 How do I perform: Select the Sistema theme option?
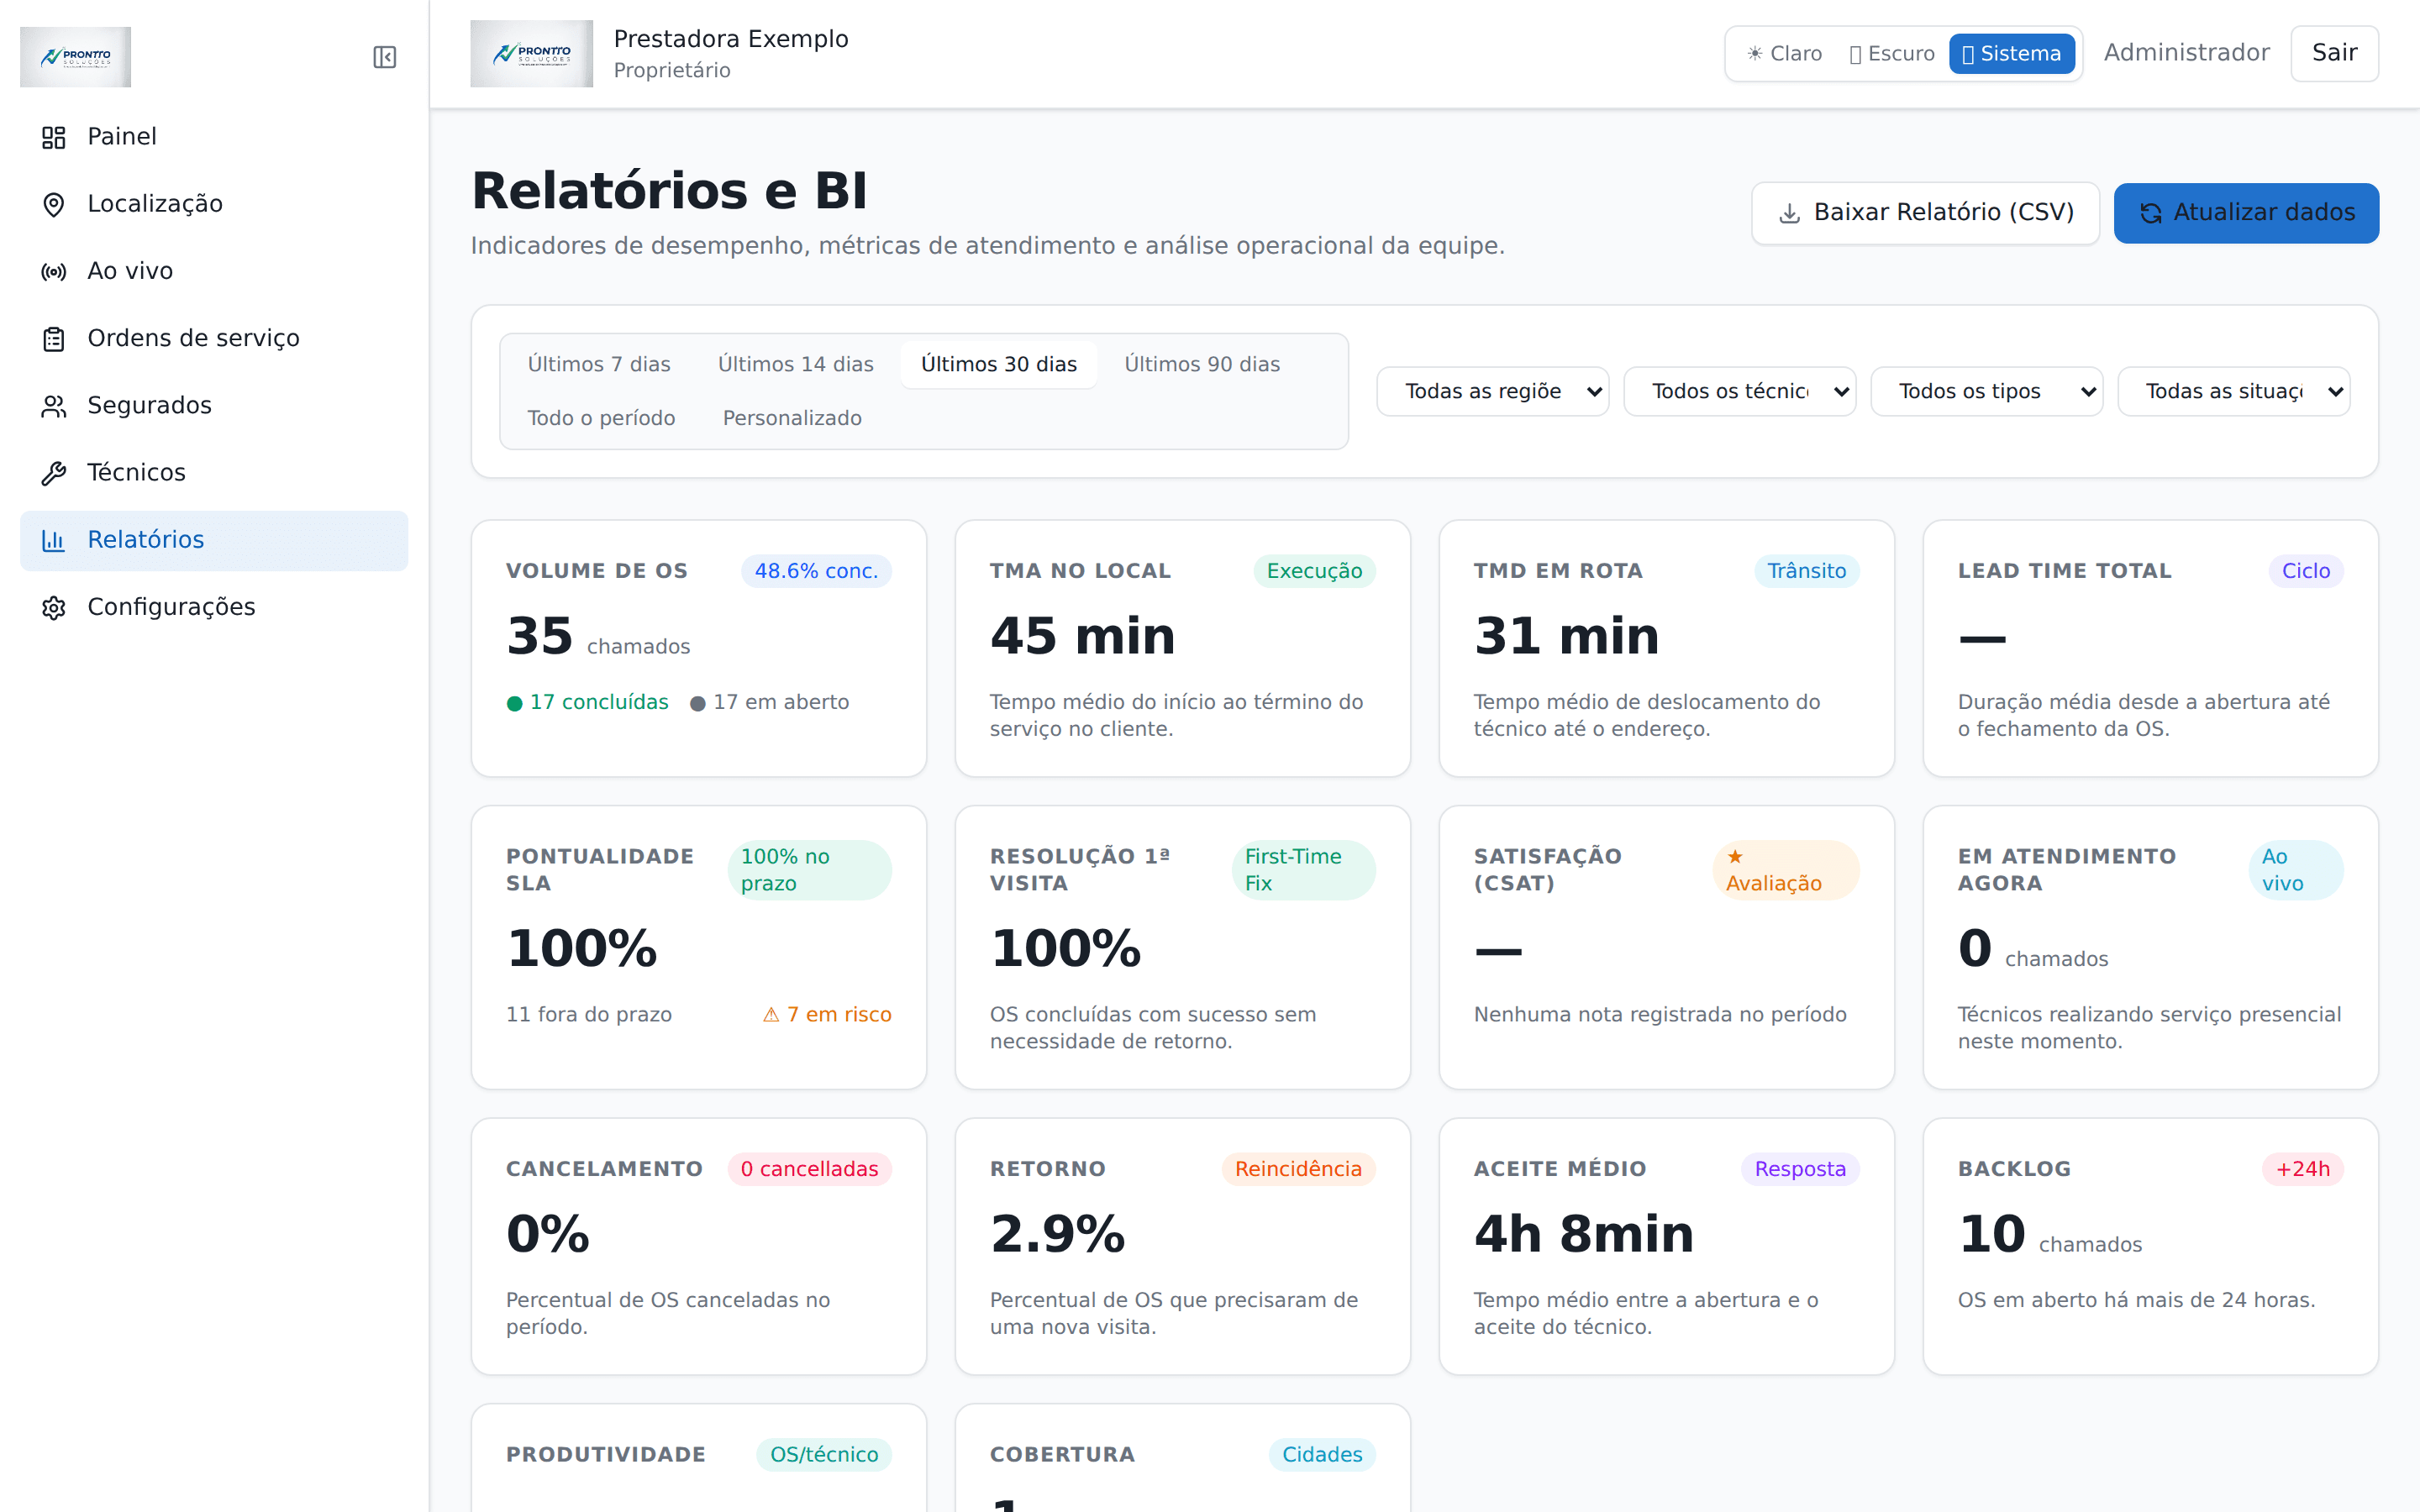tap(2011, 54)
